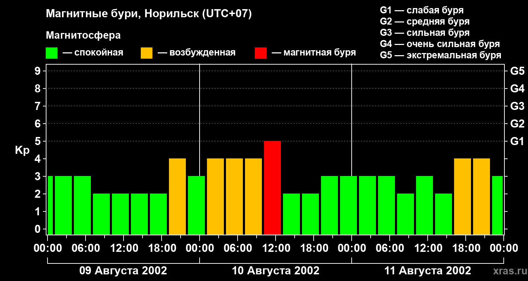
Task: Select the 'G5 — экстремальная буря' legend line
Action: pos(441,55)
